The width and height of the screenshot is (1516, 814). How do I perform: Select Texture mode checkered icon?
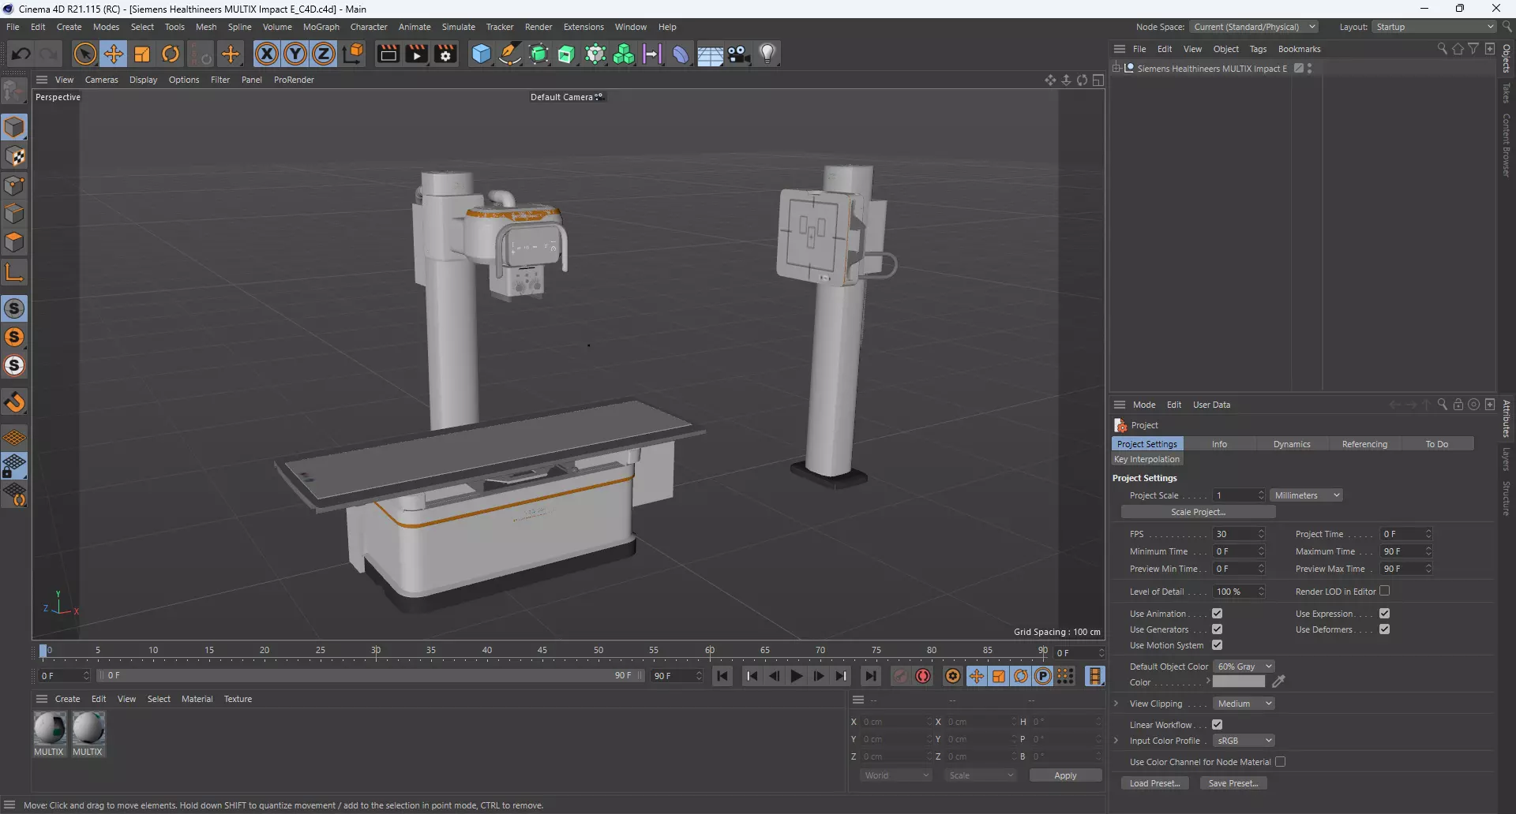[x=14, y=156]
